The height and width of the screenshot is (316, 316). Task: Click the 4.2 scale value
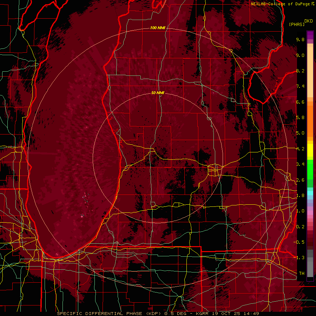click(x=300, y=149)
